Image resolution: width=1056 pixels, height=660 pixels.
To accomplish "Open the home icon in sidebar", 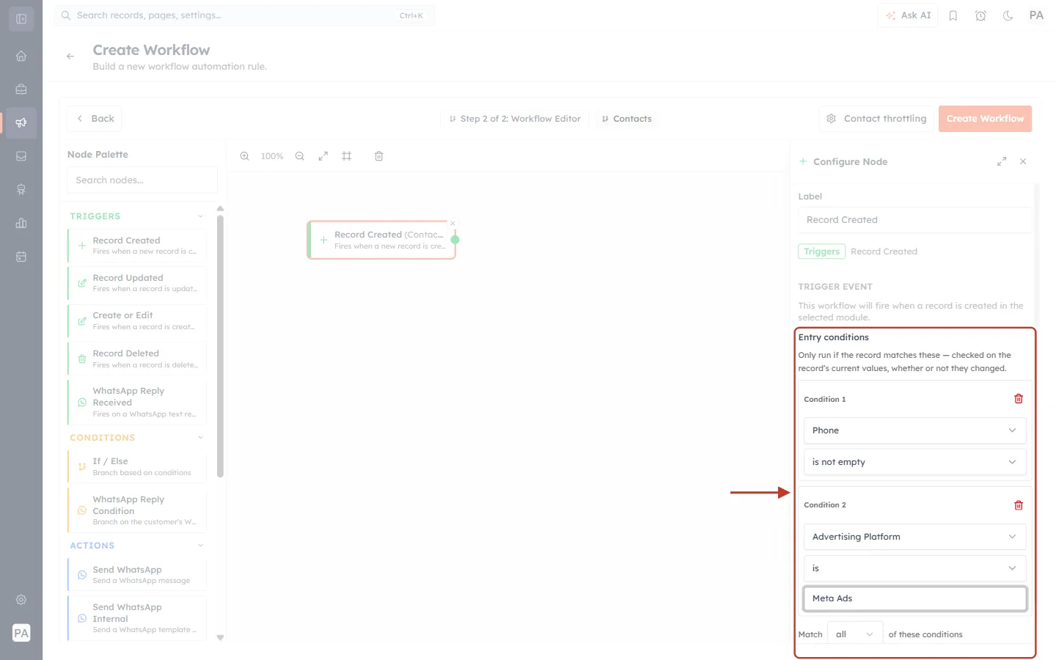I will 21,56.
